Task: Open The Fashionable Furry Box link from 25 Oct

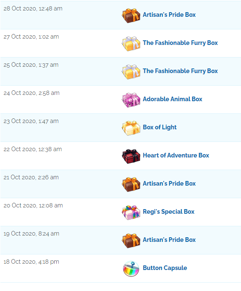Action: 180,71
